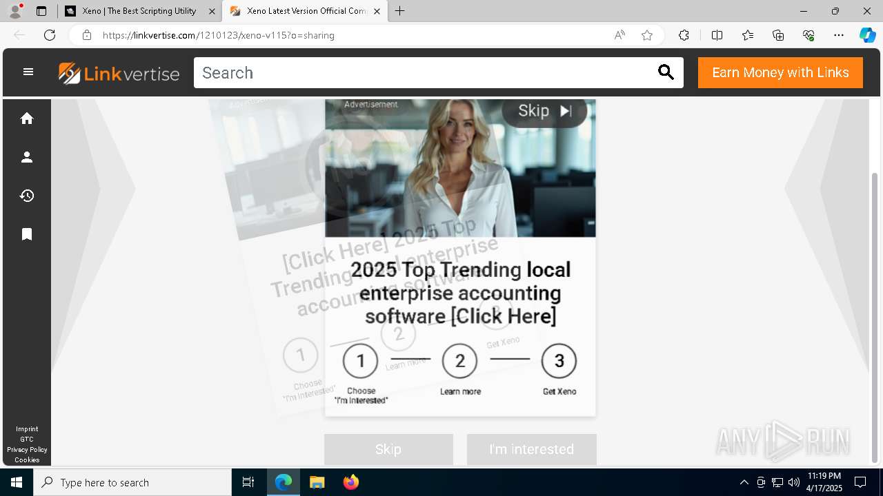Enable split screen view
Screen dimensions: 883x496
point(717,35)
